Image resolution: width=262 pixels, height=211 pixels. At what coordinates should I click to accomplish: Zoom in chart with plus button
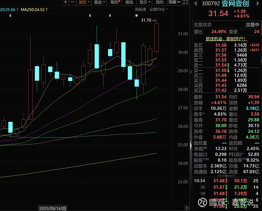tap(65, 2)
